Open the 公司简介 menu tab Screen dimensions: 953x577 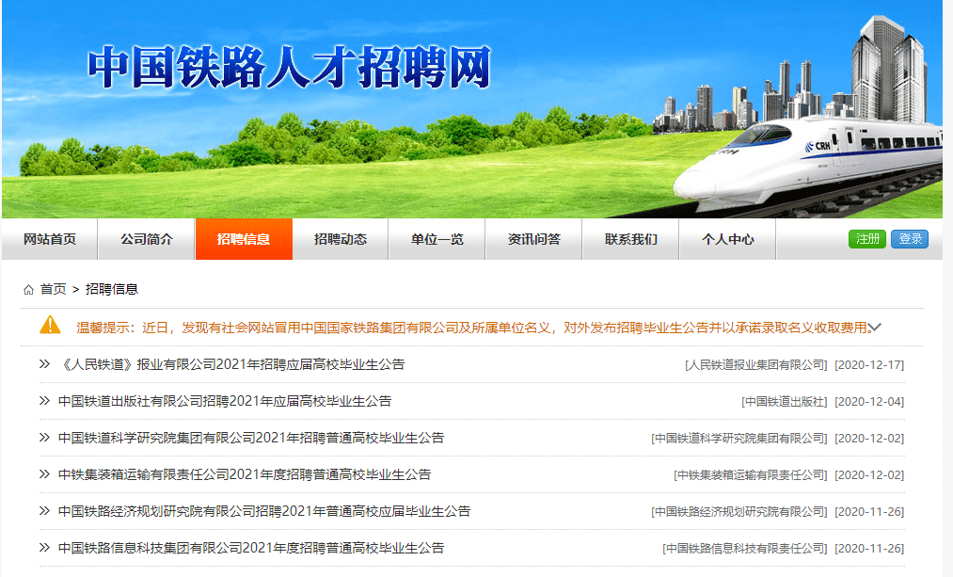point(147,239)
